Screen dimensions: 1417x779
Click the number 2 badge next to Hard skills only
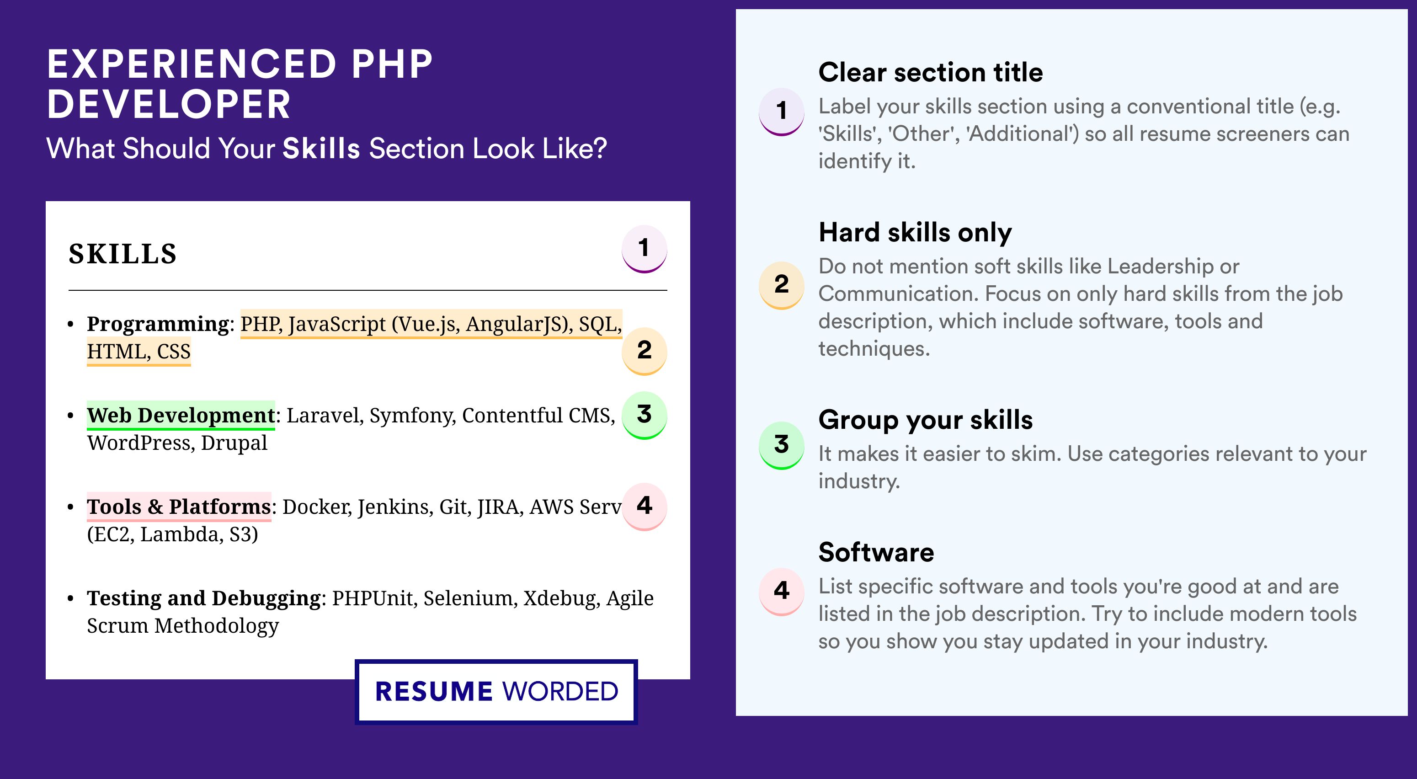(782, 285)
